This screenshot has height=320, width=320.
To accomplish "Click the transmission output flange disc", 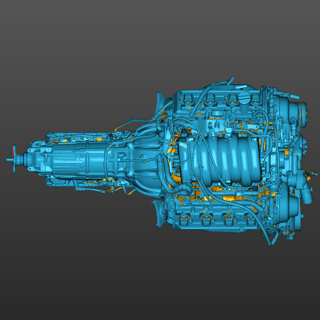I will click(14, 159).
